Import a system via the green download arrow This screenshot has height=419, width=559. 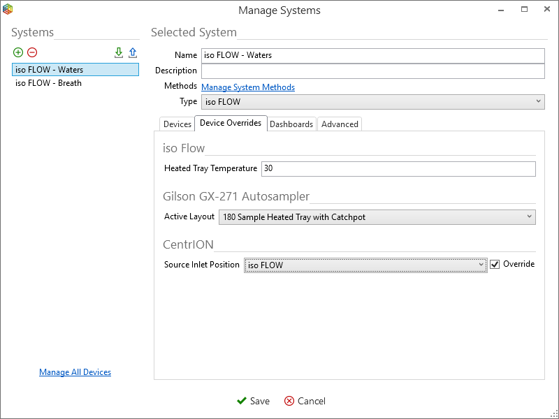point(119,52)
